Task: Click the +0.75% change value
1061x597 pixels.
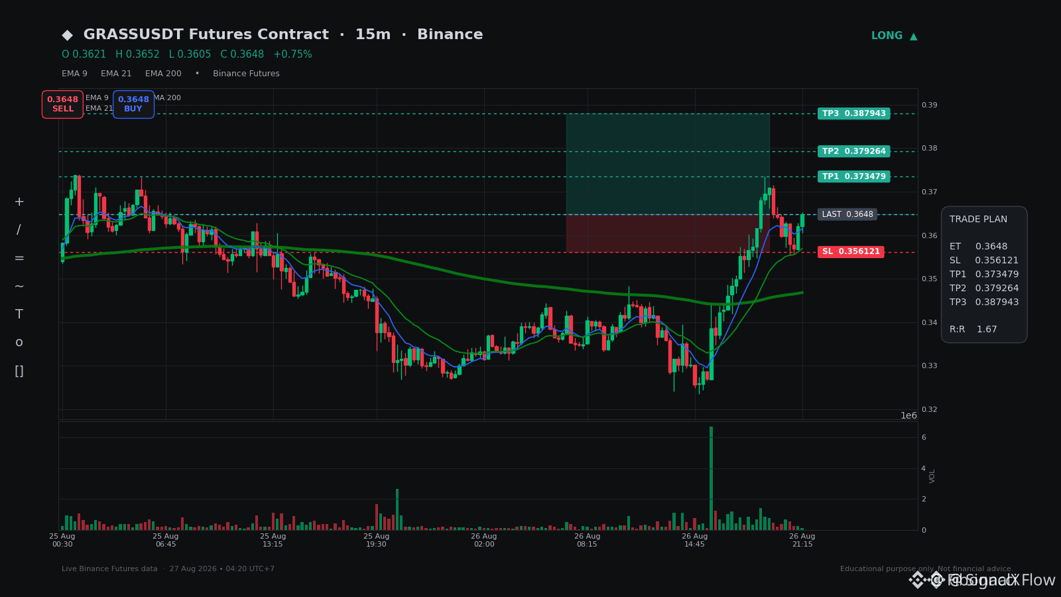Action: click(292, 54)
